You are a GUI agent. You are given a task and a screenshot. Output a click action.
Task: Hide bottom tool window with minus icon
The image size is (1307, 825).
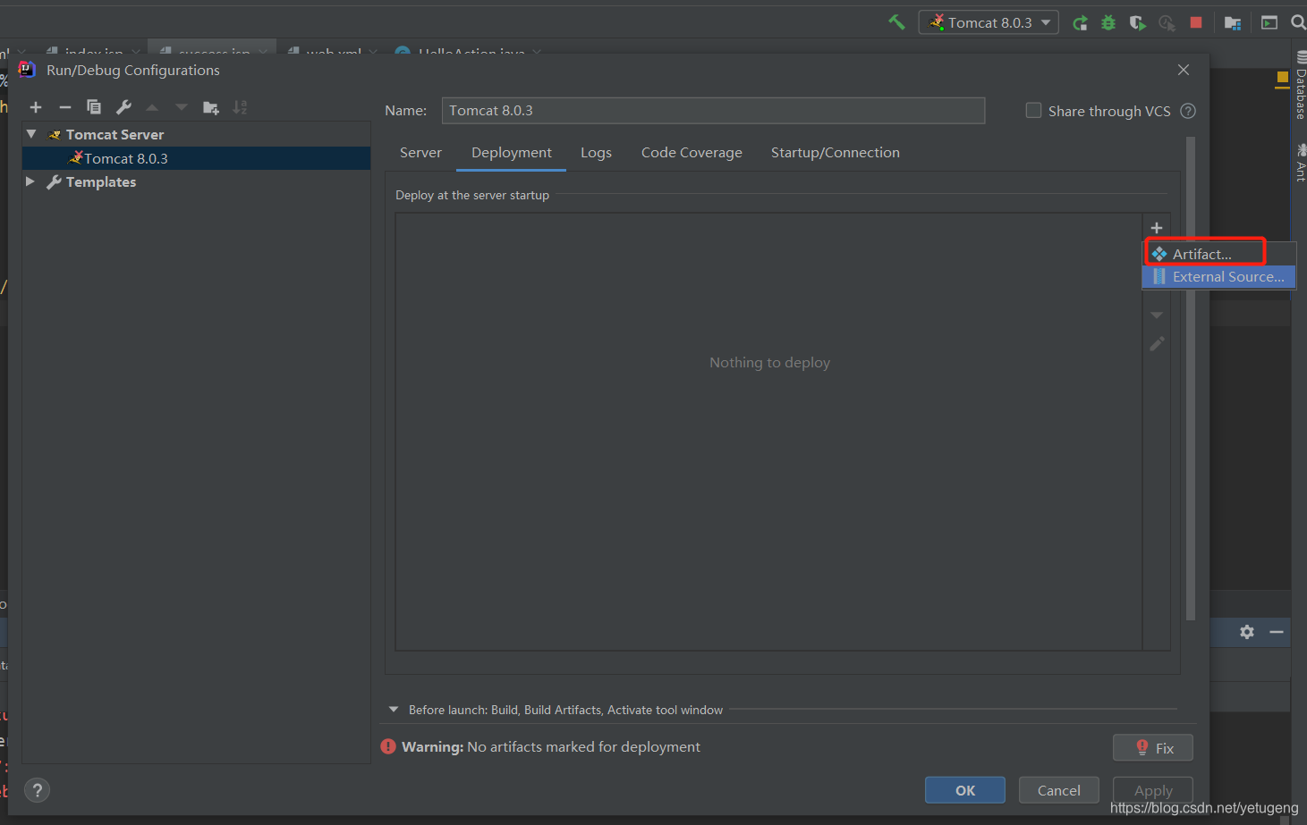pos(1277,632)
